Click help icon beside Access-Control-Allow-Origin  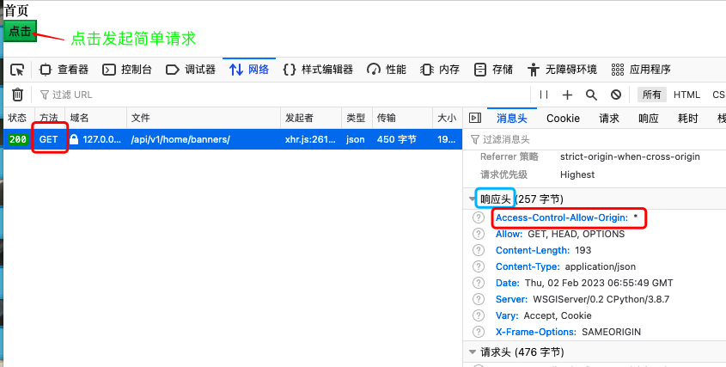click(x=479, y=217)
